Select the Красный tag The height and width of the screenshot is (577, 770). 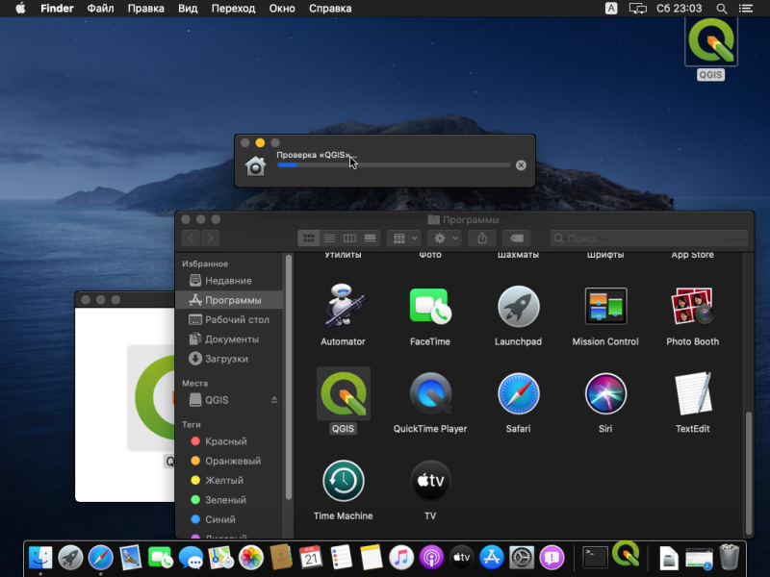(229, 441)
